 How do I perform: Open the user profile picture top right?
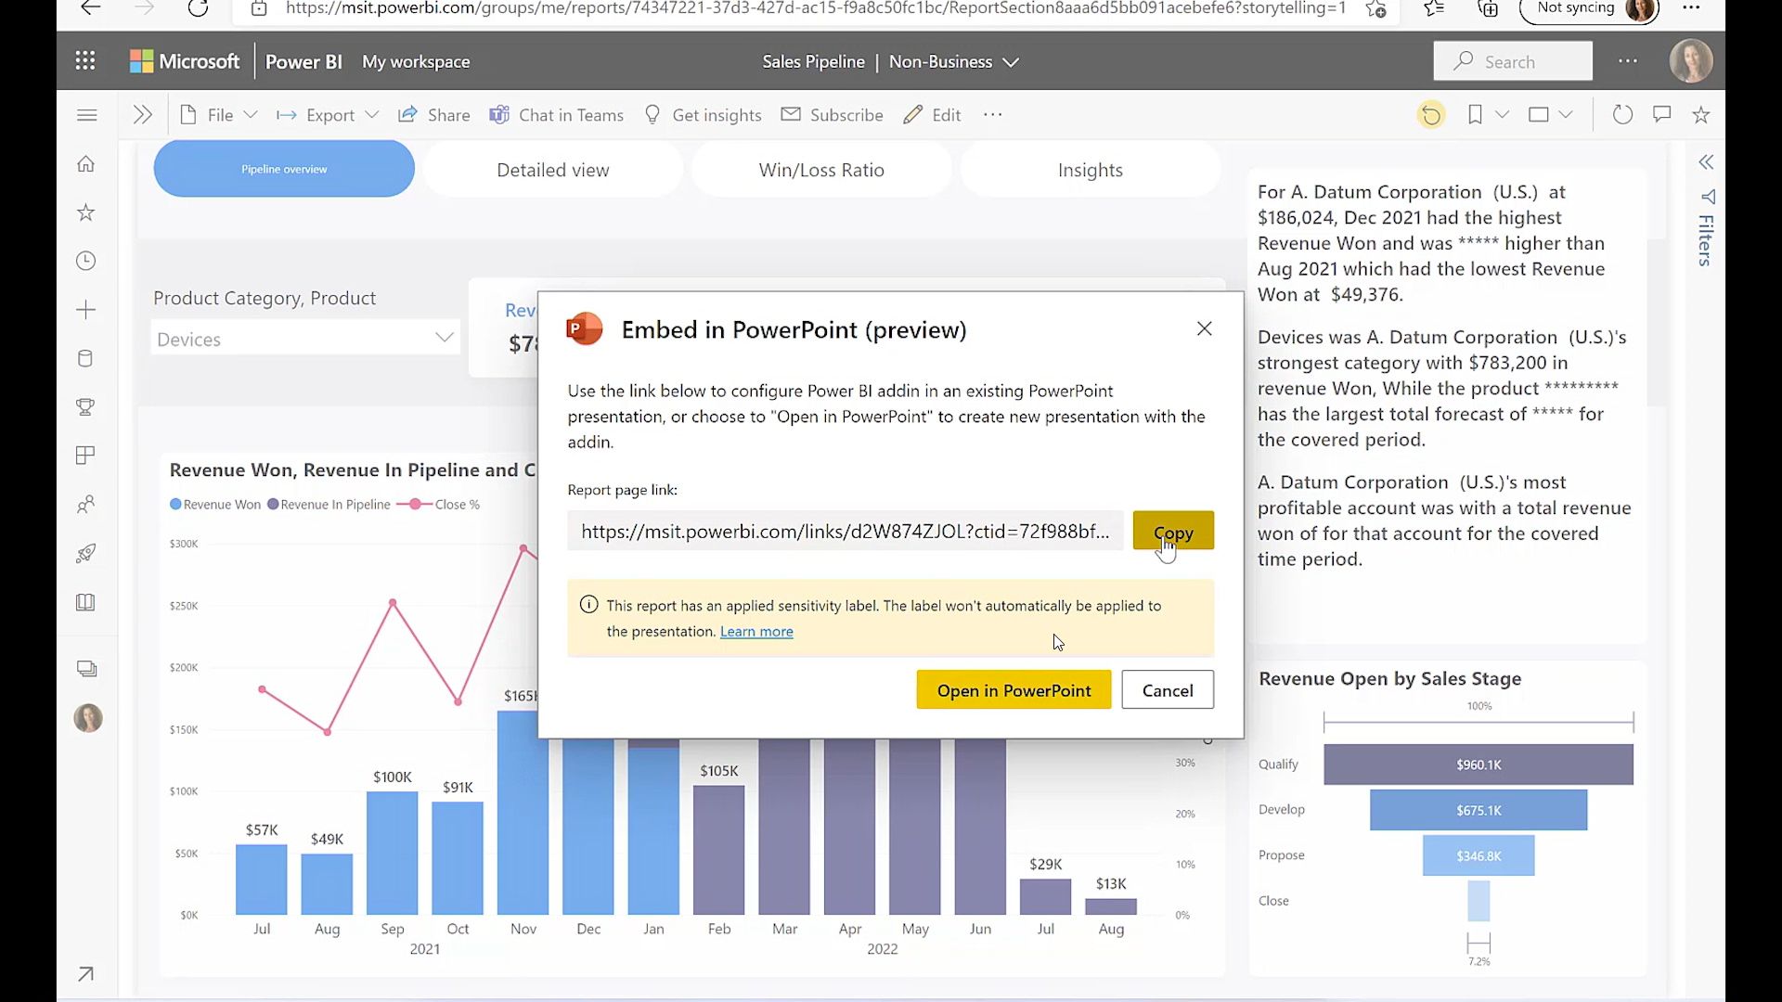point(1691,61)
